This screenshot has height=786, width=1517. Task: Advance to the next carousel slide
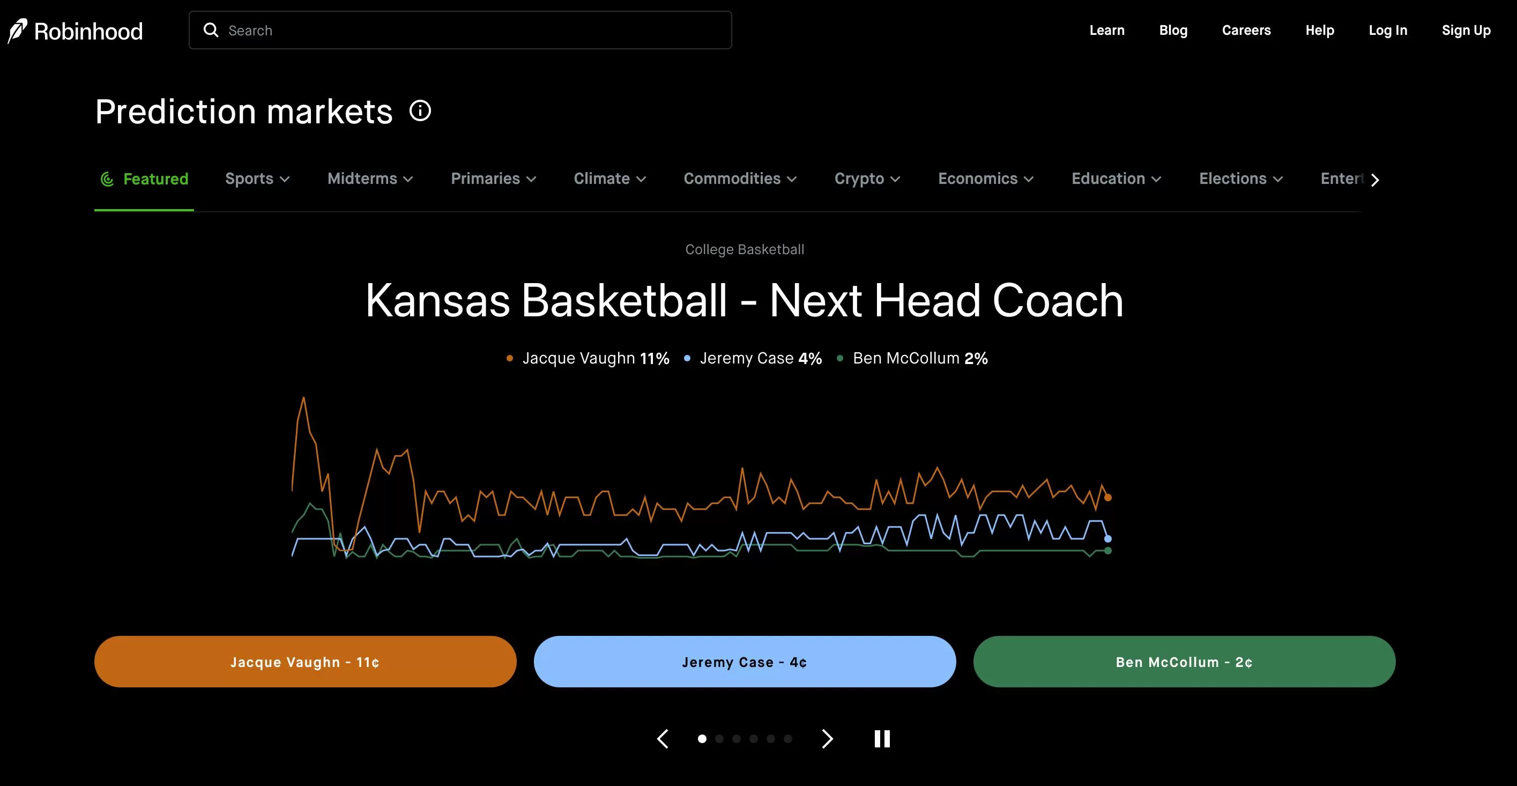pos(828,739)
